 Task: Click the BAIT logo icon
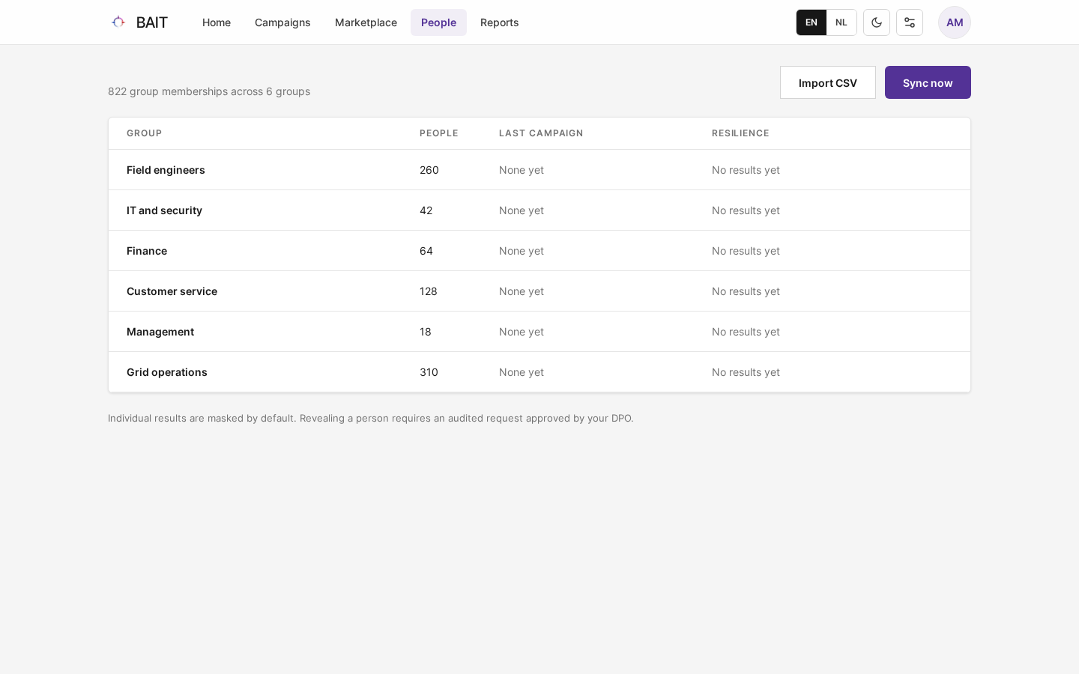pyautogui.click(x=118, y=22)
